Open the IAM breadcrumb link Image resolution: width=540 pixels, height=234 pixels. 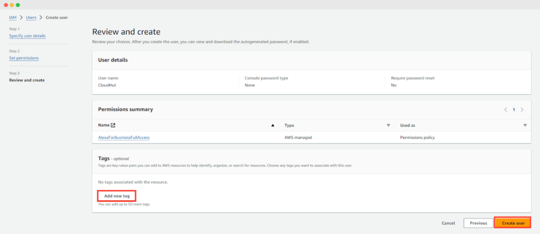13,17
